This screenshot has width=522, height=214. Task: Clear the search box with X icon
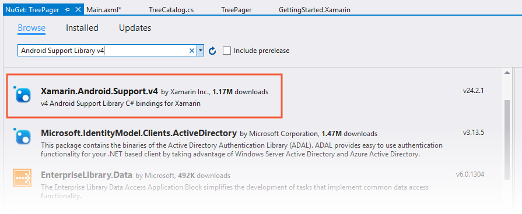(192, 51)
